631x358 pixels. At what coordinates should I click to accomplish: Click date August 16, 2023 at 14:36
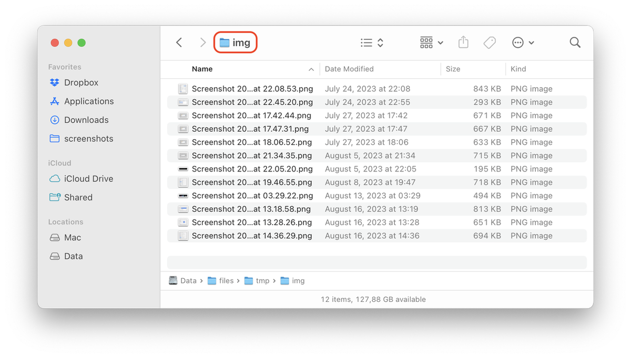pyautogui.click(x=372, y=236)
